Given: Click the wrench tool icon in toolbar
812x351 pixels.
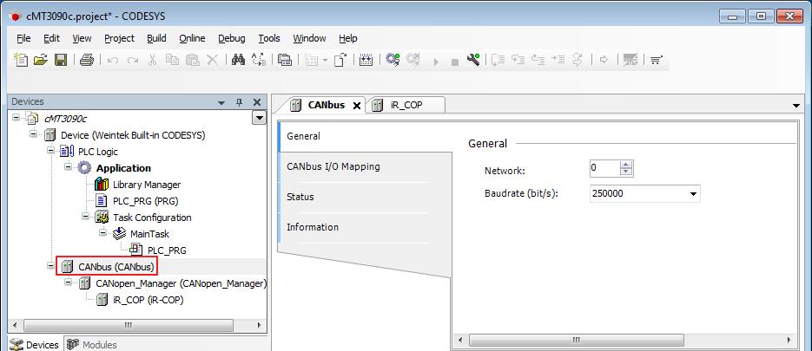Looking at the screenshot, I should pos(472,60).
